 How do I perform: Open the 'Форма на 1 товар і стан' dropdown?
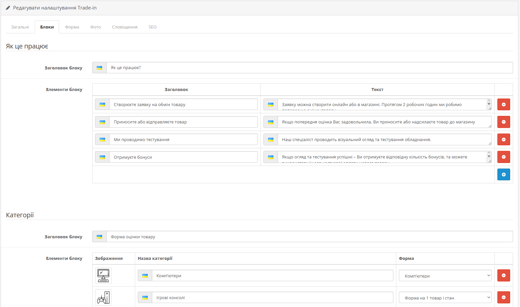coord(445,298)
